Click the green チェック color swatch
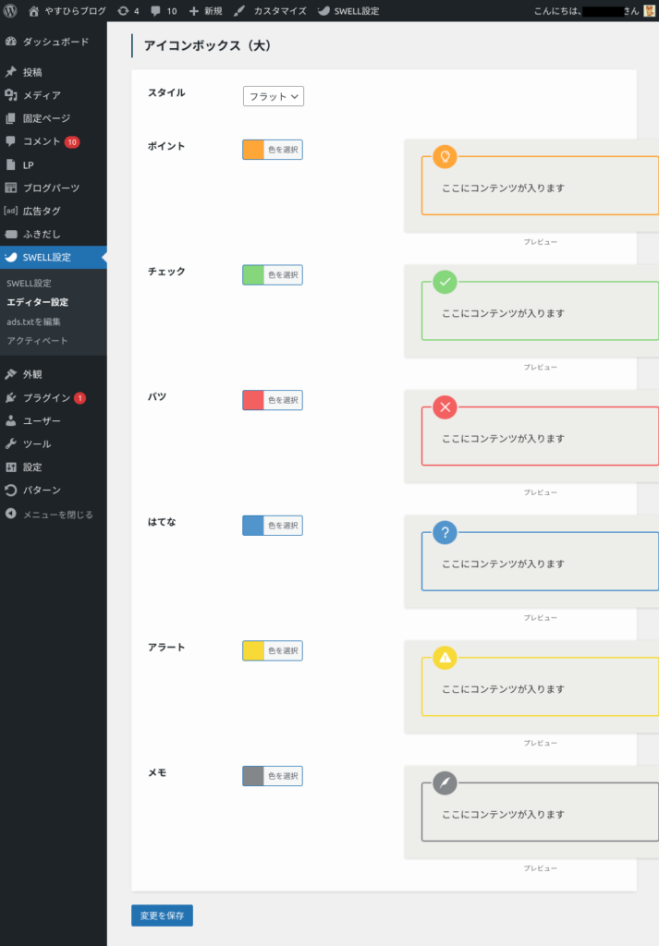The width and height of the screenshot is (659, 946). point(253,275)
